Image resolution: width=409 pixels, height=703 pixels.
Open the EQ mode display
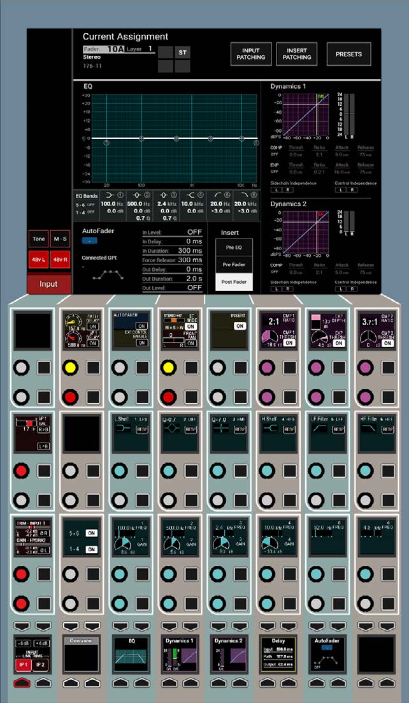[x=131, y=654]
